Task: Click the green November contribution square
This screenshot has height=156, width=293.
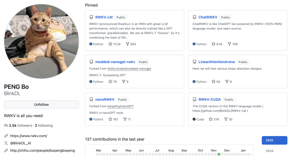Action: tap(219, 154)
